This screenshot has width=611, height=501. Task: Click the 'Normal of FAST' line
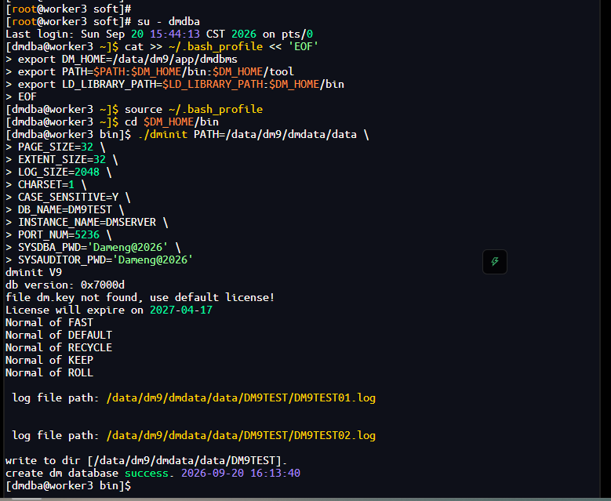[x=49, y=322]
